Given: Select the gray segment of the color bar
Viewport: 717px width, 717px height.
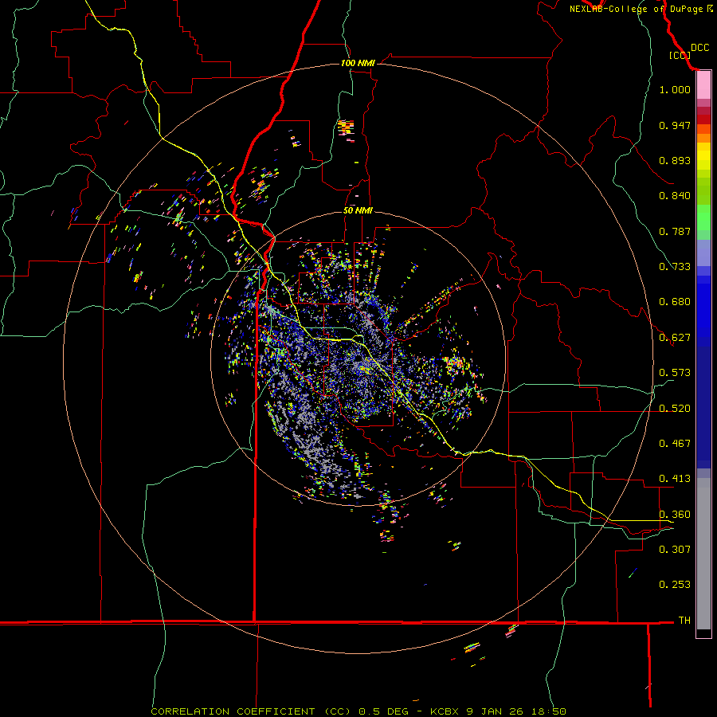Looking at the screenshot, I should (703, 554).
